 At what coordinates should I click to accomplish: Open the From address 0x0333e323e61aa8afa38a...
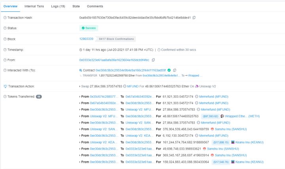(x=114, y=60)
